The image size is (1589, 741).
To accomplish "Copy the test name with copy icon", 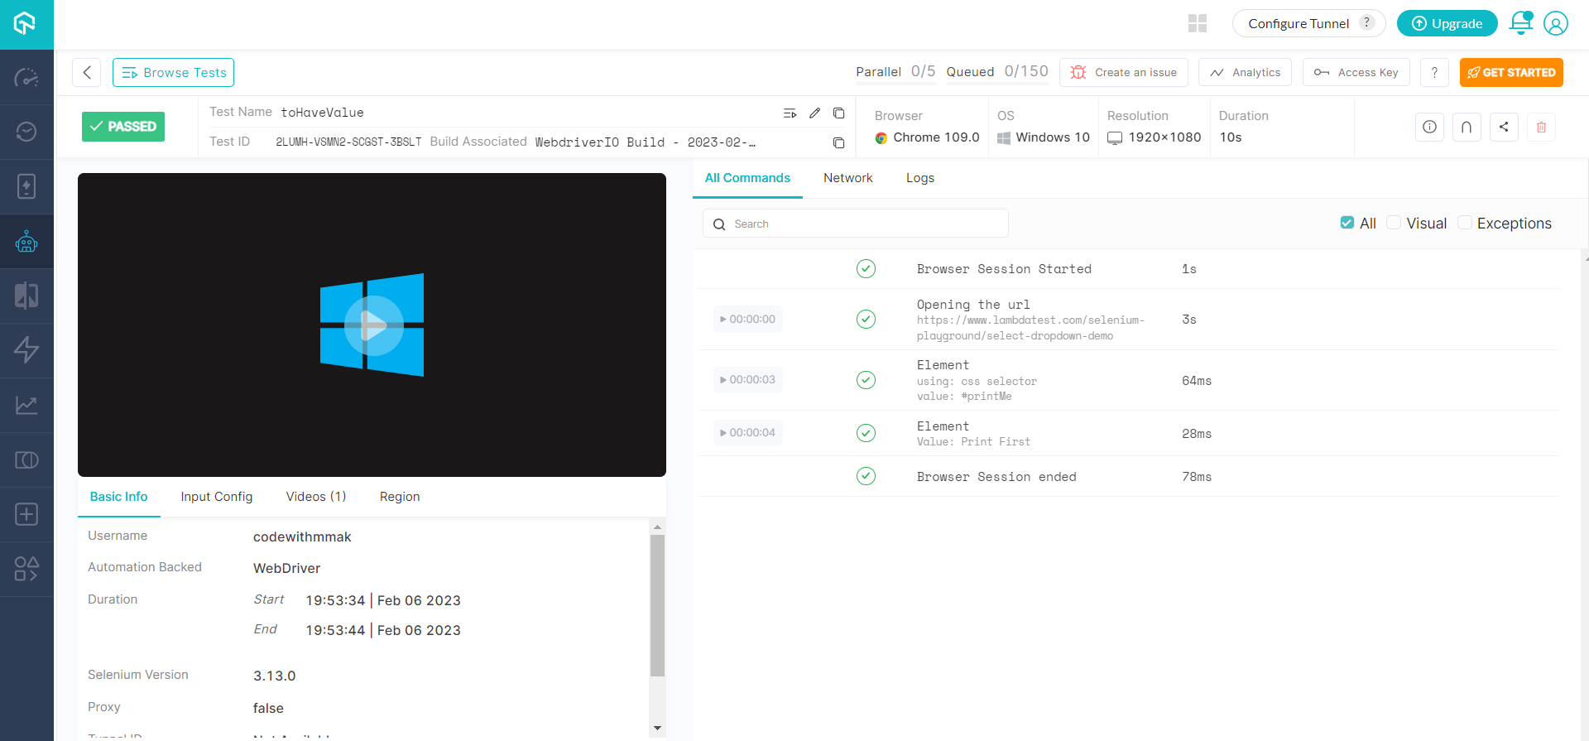I will point(838,113).
